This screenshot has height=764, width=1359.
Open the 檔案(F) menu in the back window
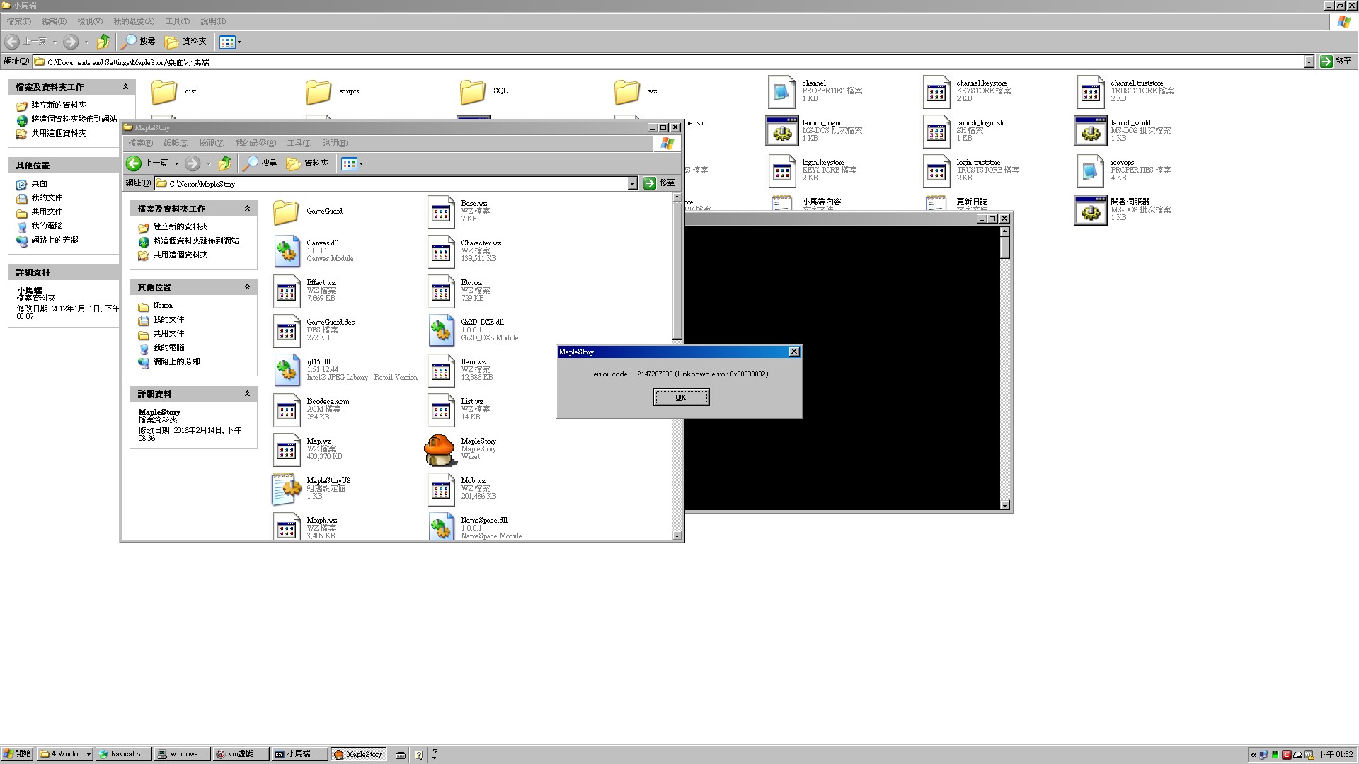(18, 22)
